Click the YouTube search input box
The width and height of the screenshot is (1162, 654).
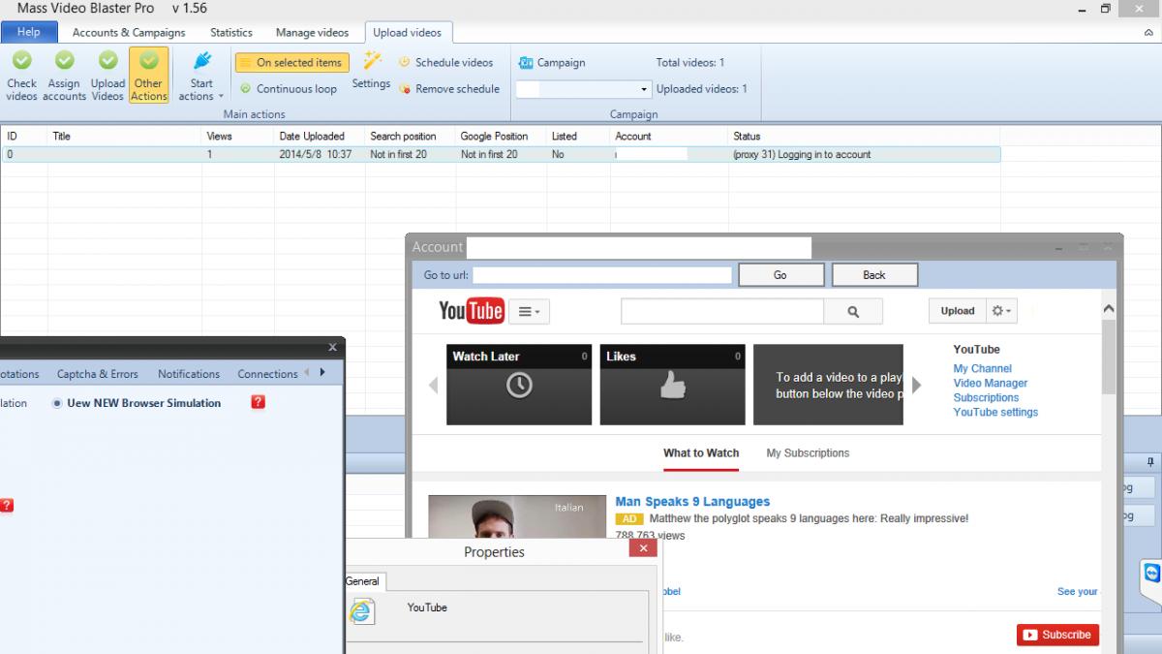[722, 311]
